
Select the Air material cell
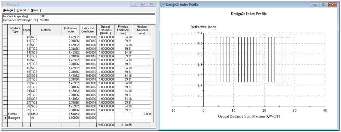(x=46, y=118)
